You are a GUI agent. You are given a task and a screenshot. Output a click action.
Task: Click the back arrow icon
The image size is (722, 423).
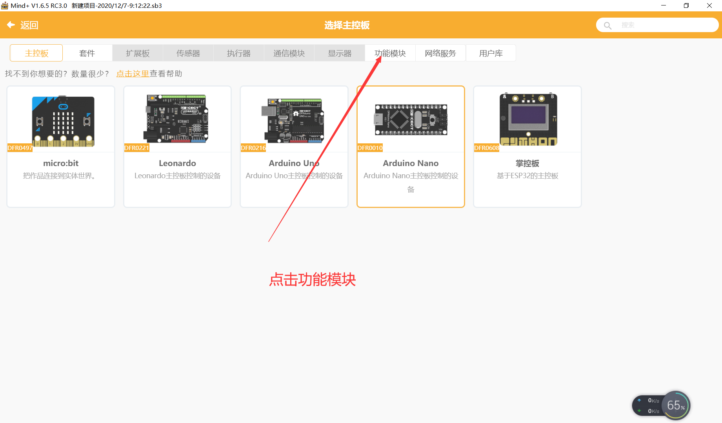pos(11,25)
